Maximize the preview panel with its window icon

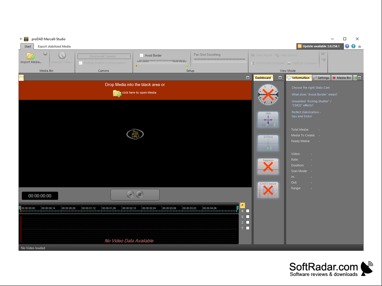(247, 78)
